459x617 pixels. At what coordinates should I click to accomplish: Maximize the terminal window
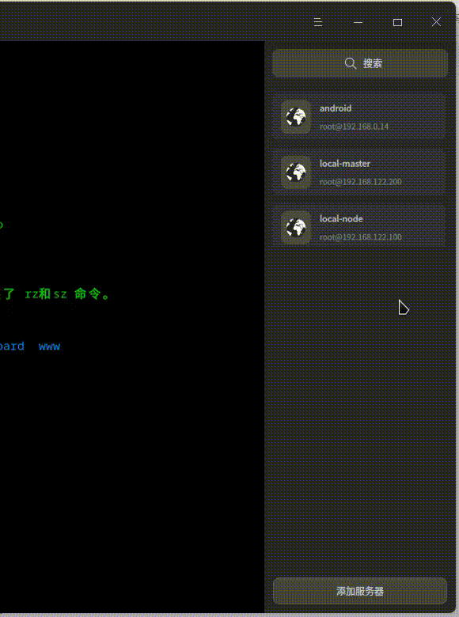click(397, 22)
